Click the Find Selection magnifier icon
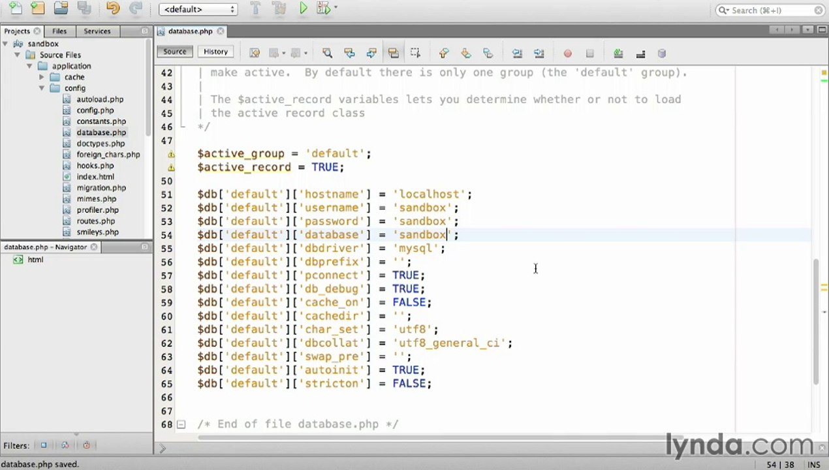The height and width of the screenshot is (470, 829). (x=327, y=53)
